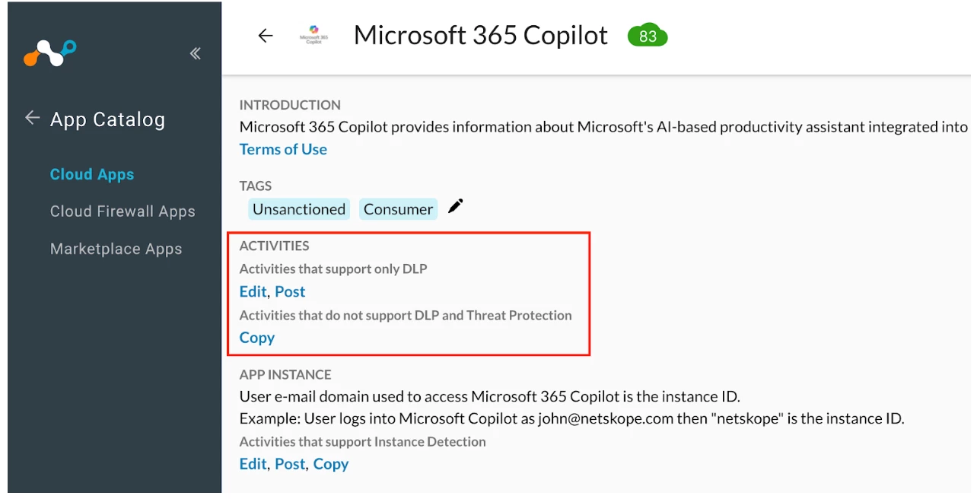This screenshot has width=977, height=499.
Task: Click the INTRODUCTION section heading
Action: [x=290, y=105]
